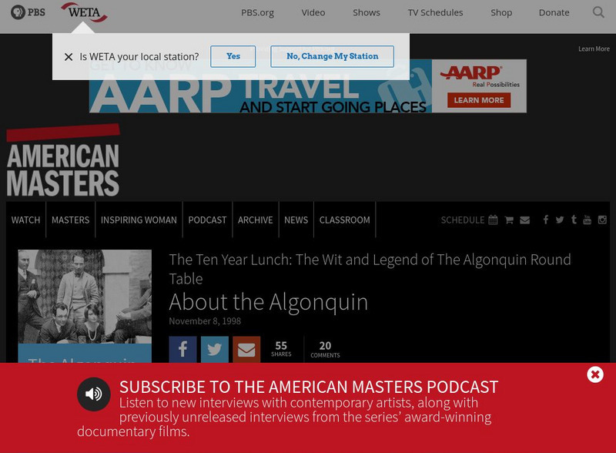The width and height of the screenshot is (616, 453).
Task: Share the article on Facebook
Action: (182, 349)
